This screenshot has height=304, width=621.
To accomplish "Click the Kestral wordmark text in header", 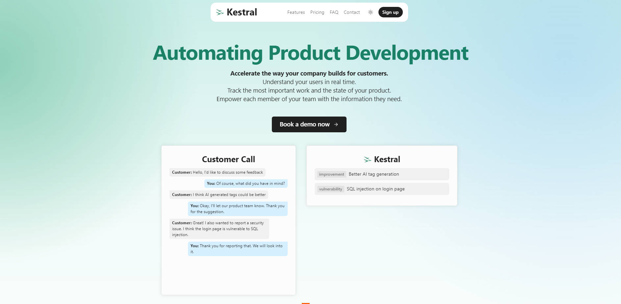I will (242, 12).
